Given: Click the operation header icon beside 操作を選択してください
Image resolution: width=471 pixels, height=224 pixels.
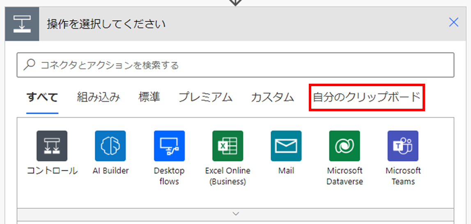Looking at the screenshot, I should pos(22,24).
